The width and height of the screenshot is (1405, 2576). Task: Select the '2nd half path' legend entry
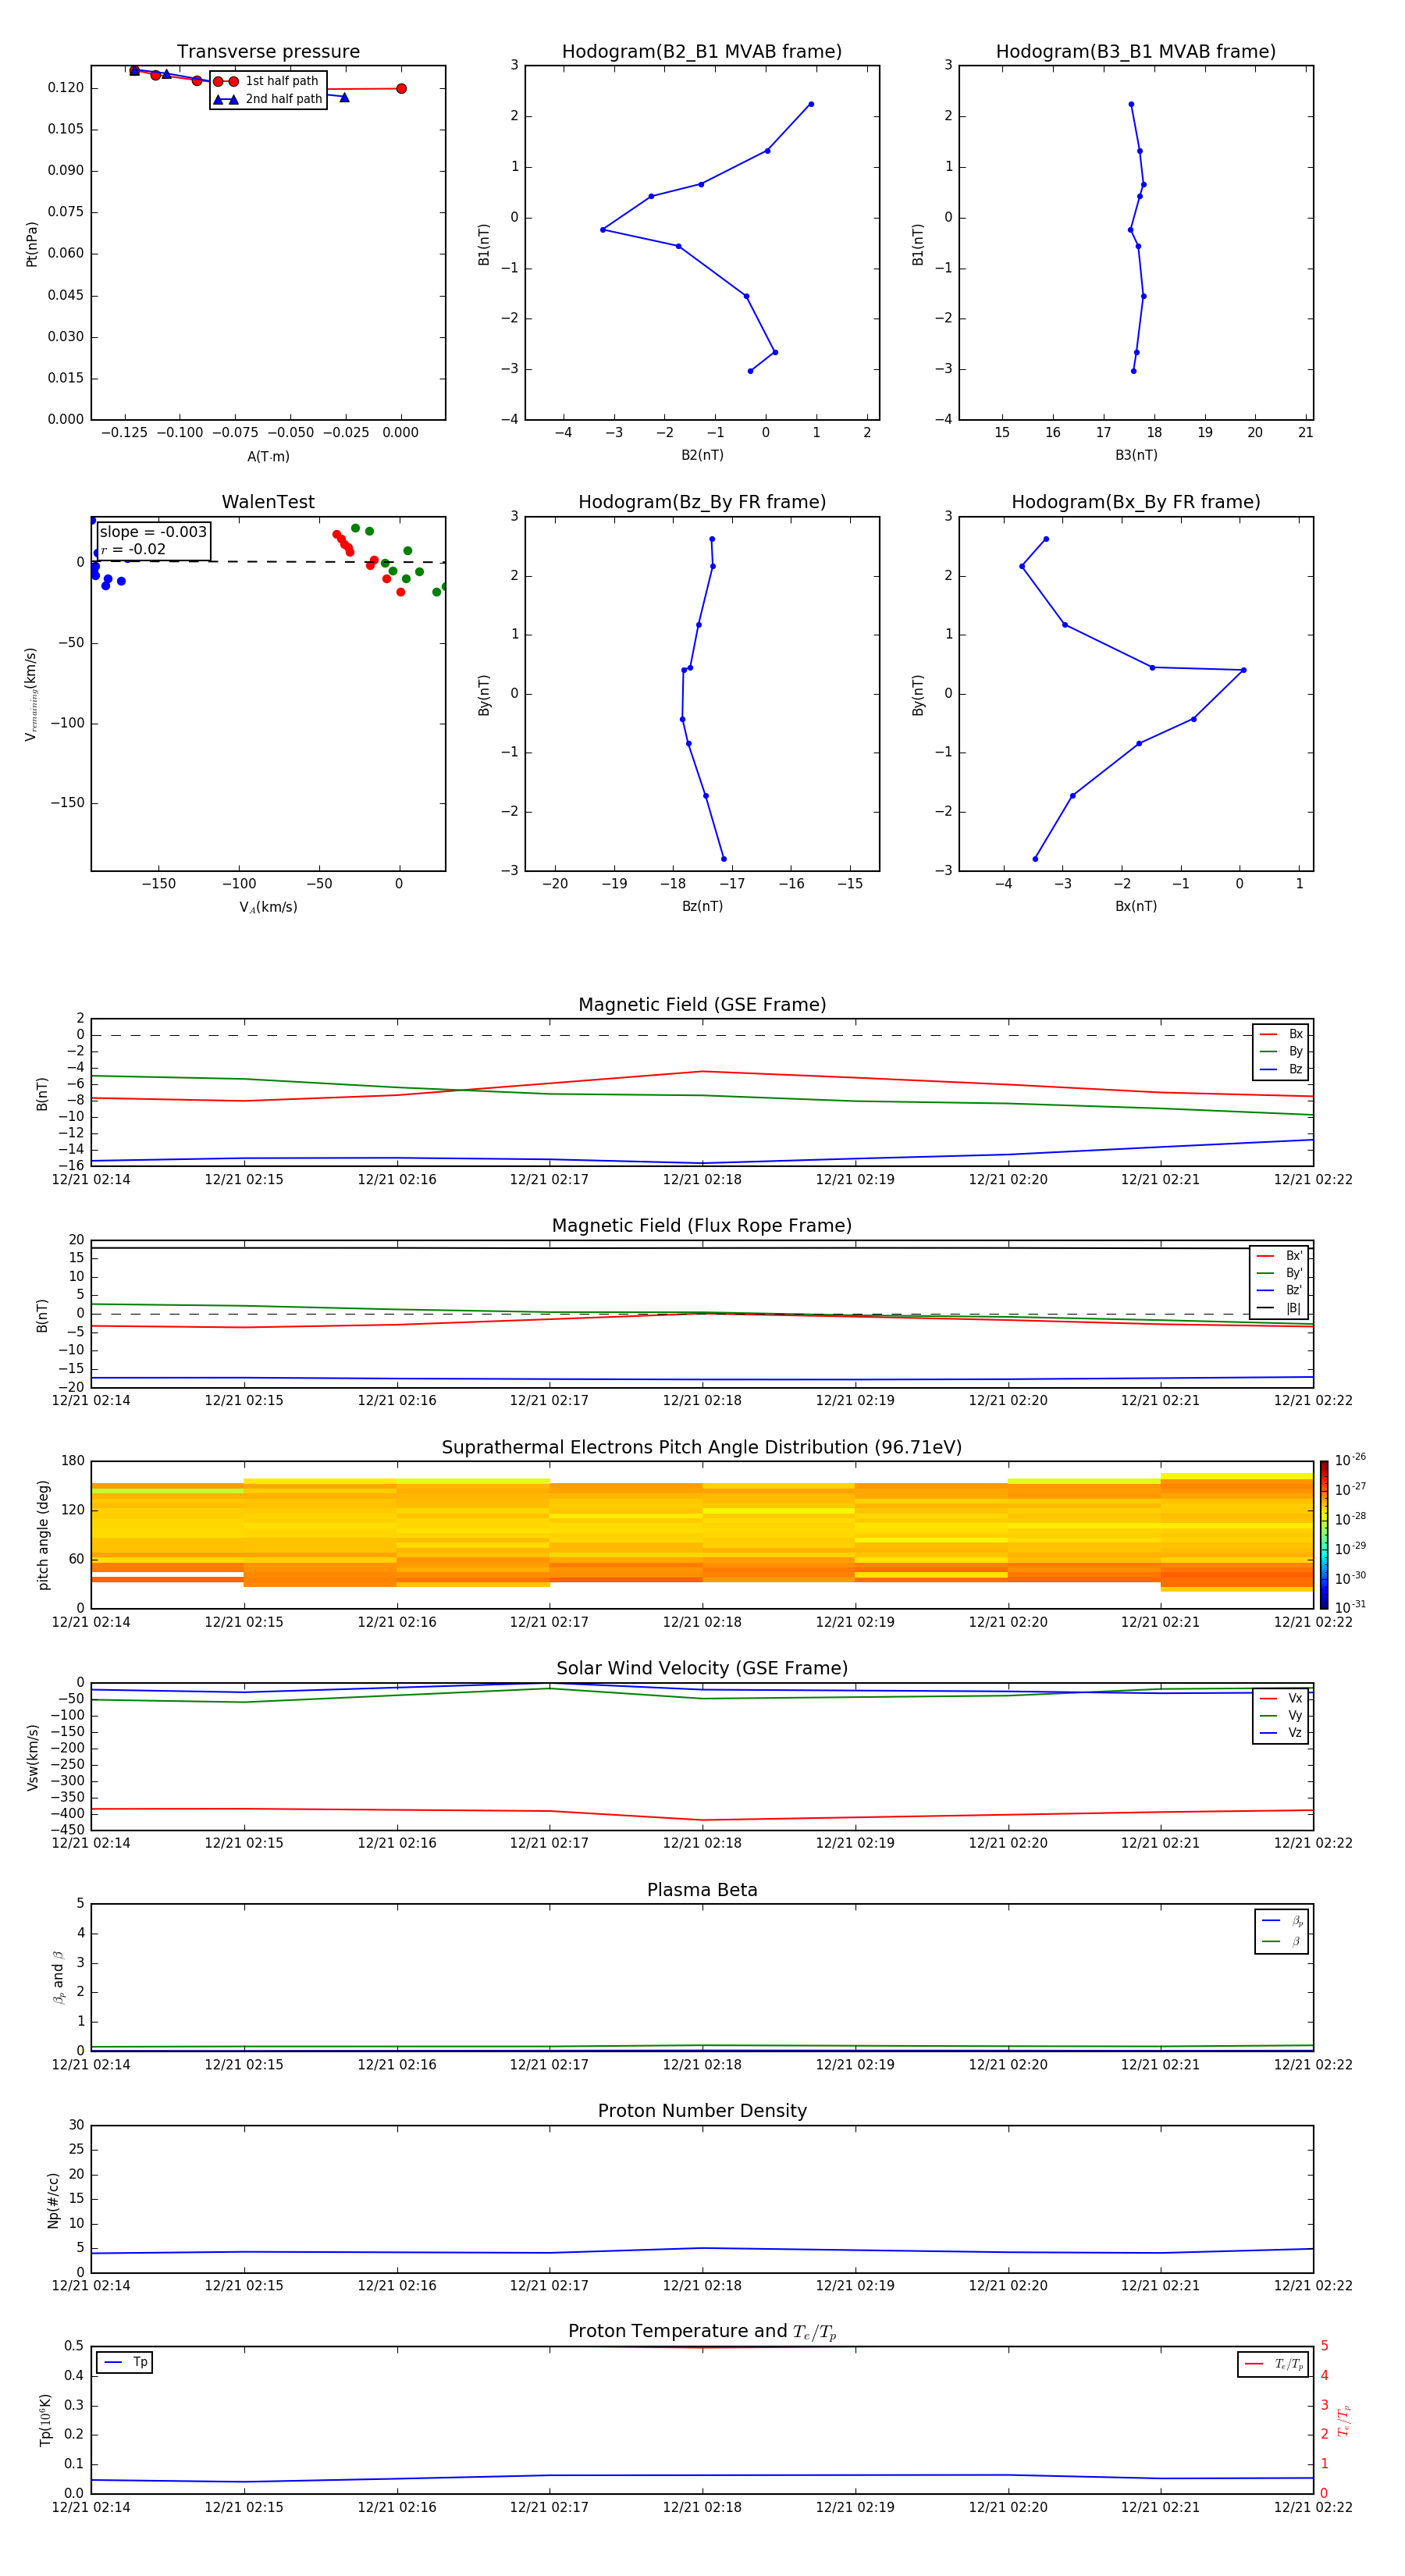click(267, 99)
